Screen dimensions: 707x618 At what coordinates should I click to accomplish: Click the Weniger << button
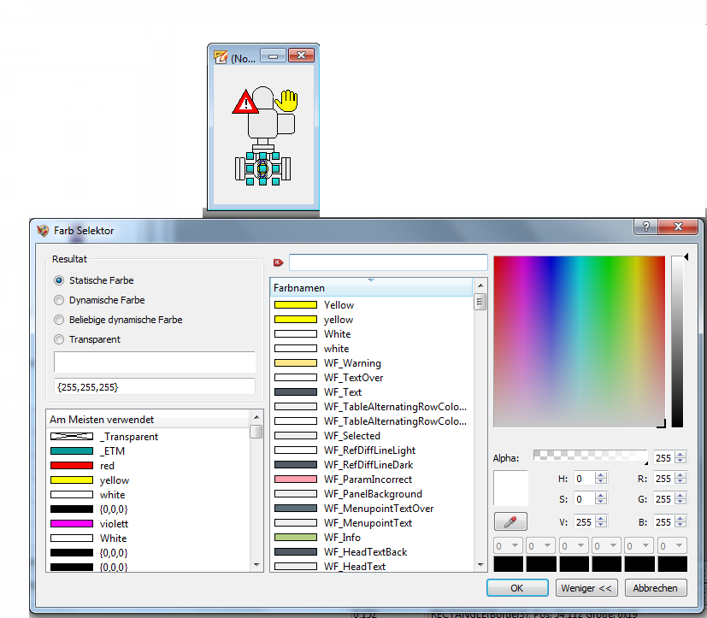pyautogui.click(x=586, y=588)
